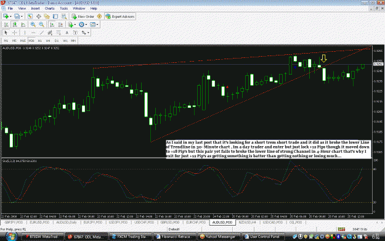385x241 pixels.
Task: Click the Profiles toolbar icon
Action: pos(17,17)
